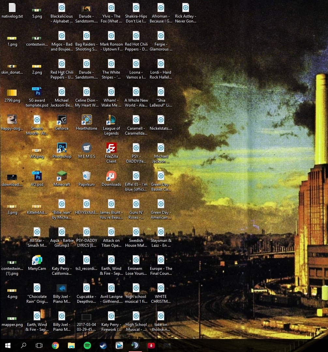Select the A Whole New World file
The height and width of the screenshot is (352, 328).
point(136,97)
